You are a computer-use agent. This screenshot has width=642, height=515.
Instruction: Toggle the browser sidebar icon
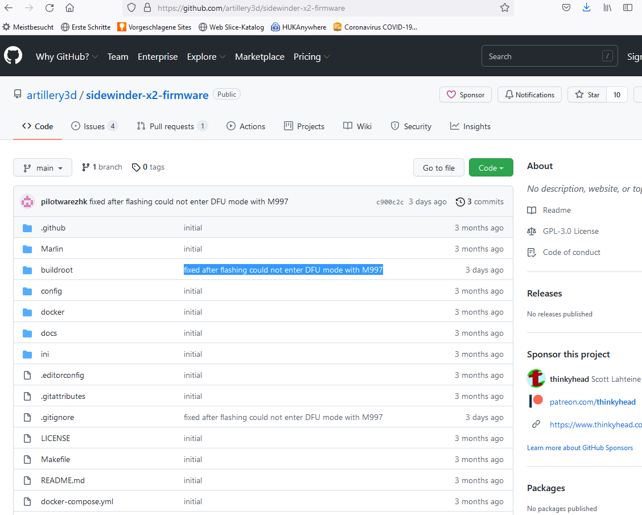tap(628, 8)
